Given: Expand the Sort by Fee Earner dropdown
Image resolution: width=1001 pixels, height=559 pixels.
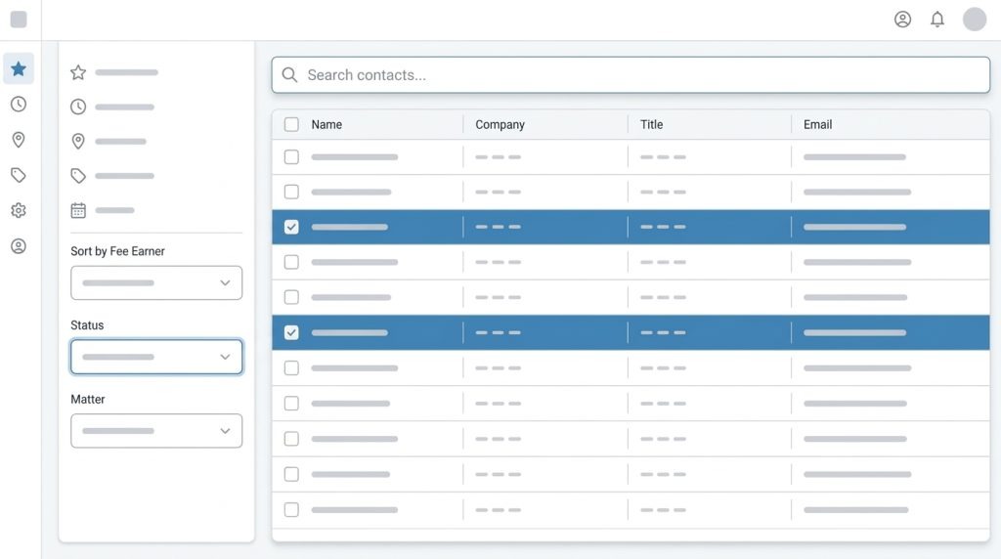Looking at the screenshot, I should pos(156,282).
